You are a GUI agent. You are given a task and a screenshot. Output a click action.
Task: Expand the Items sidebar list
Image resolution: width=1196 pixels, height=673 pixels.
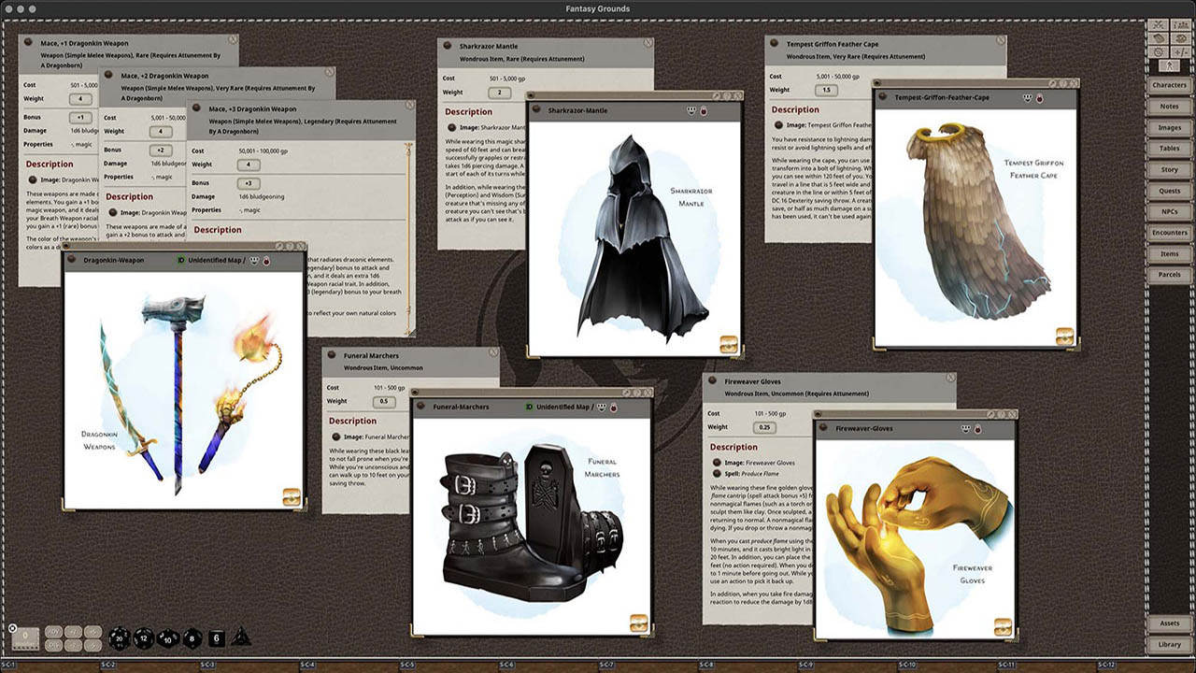pyautogui.click(x=1169, y=253)
